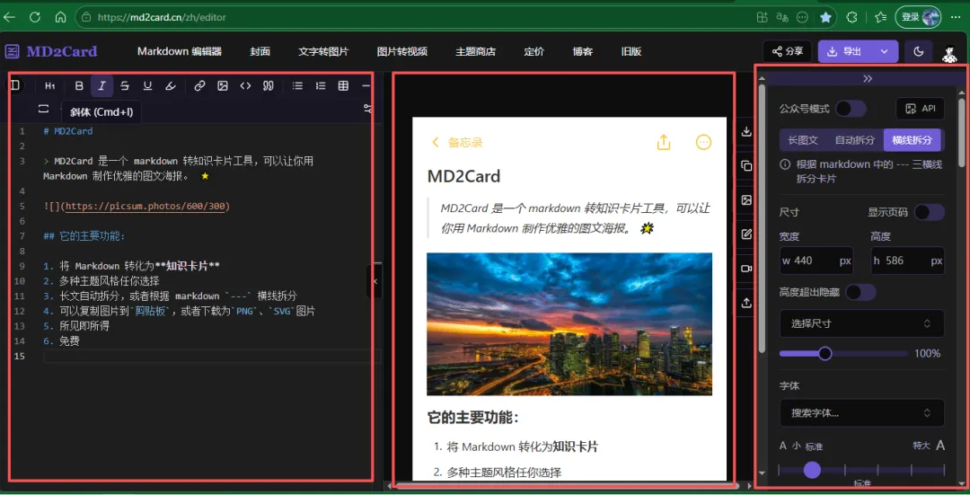The image size is (970, 495).
Task: Apply italic formatting
Action: 102,86
